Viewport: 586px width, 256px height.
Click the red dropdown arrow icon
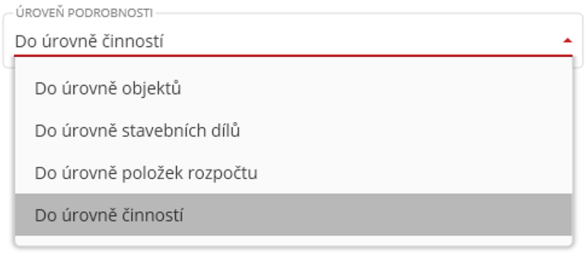[567, 41]
